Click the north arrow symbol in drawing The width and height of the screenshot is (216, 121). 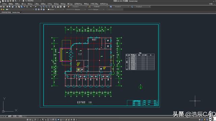point(140,87)
